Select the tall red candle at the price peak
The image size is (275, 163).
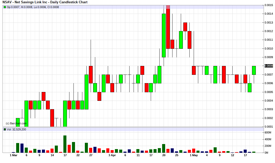(x=168, y=27)
